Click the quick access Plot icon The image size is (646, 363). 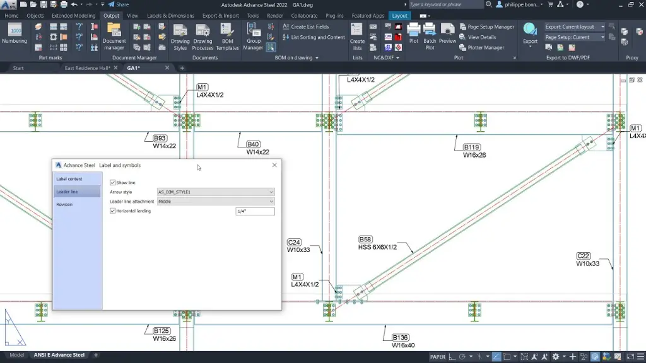click(64, 4)
